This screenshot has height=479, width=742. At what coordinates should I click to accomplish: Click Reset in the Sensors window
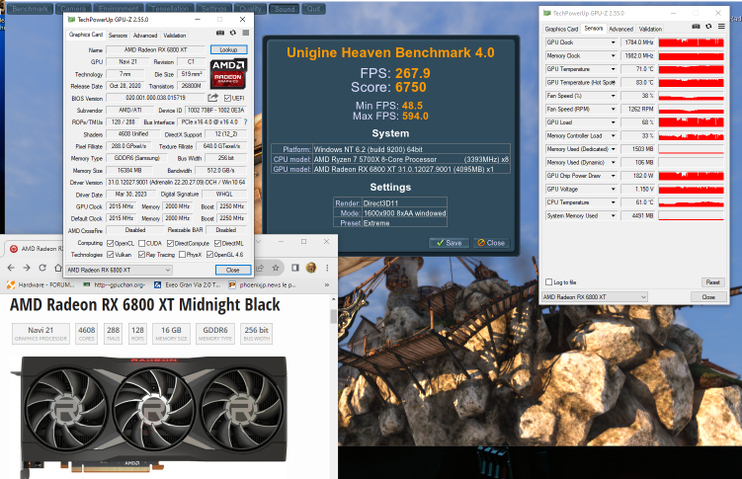pos(712,282)
